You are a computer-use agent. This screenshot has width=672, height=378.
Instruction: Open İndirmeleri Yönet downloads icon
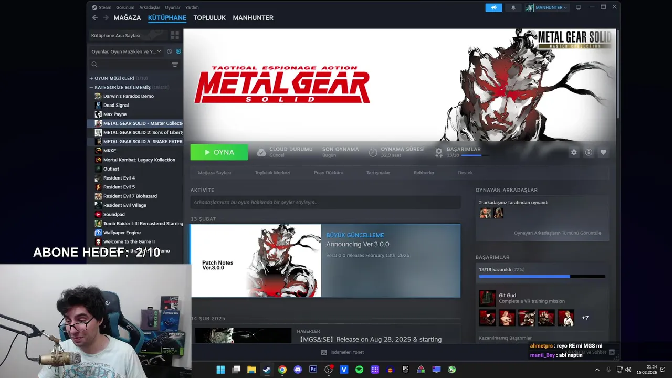click(324, 352)
